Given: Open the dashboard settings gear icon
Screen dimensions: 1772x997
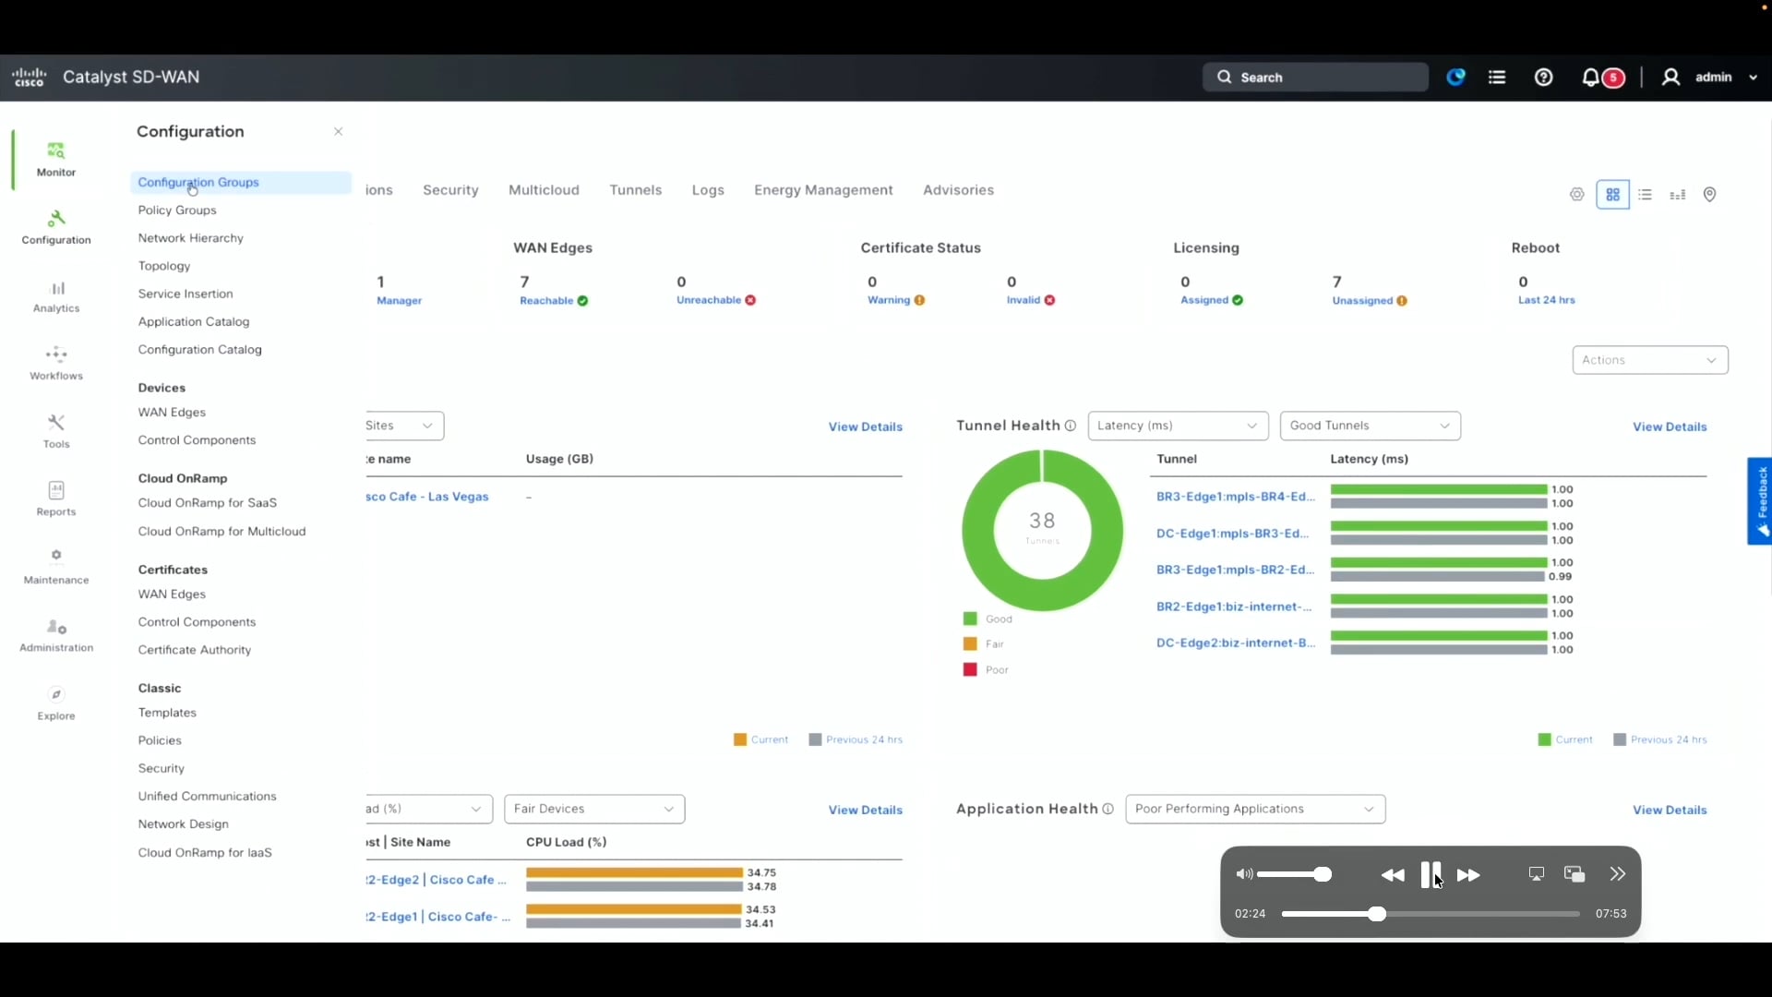Looking at the screenshot, I should pos(1577,195).
